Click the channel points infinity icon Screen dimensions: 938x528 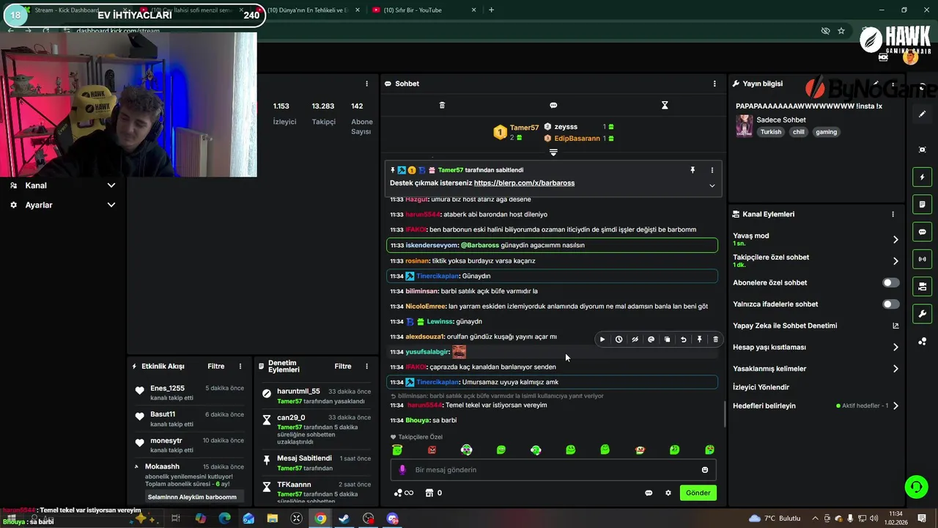pyautogui.click(x=404, y=493)
